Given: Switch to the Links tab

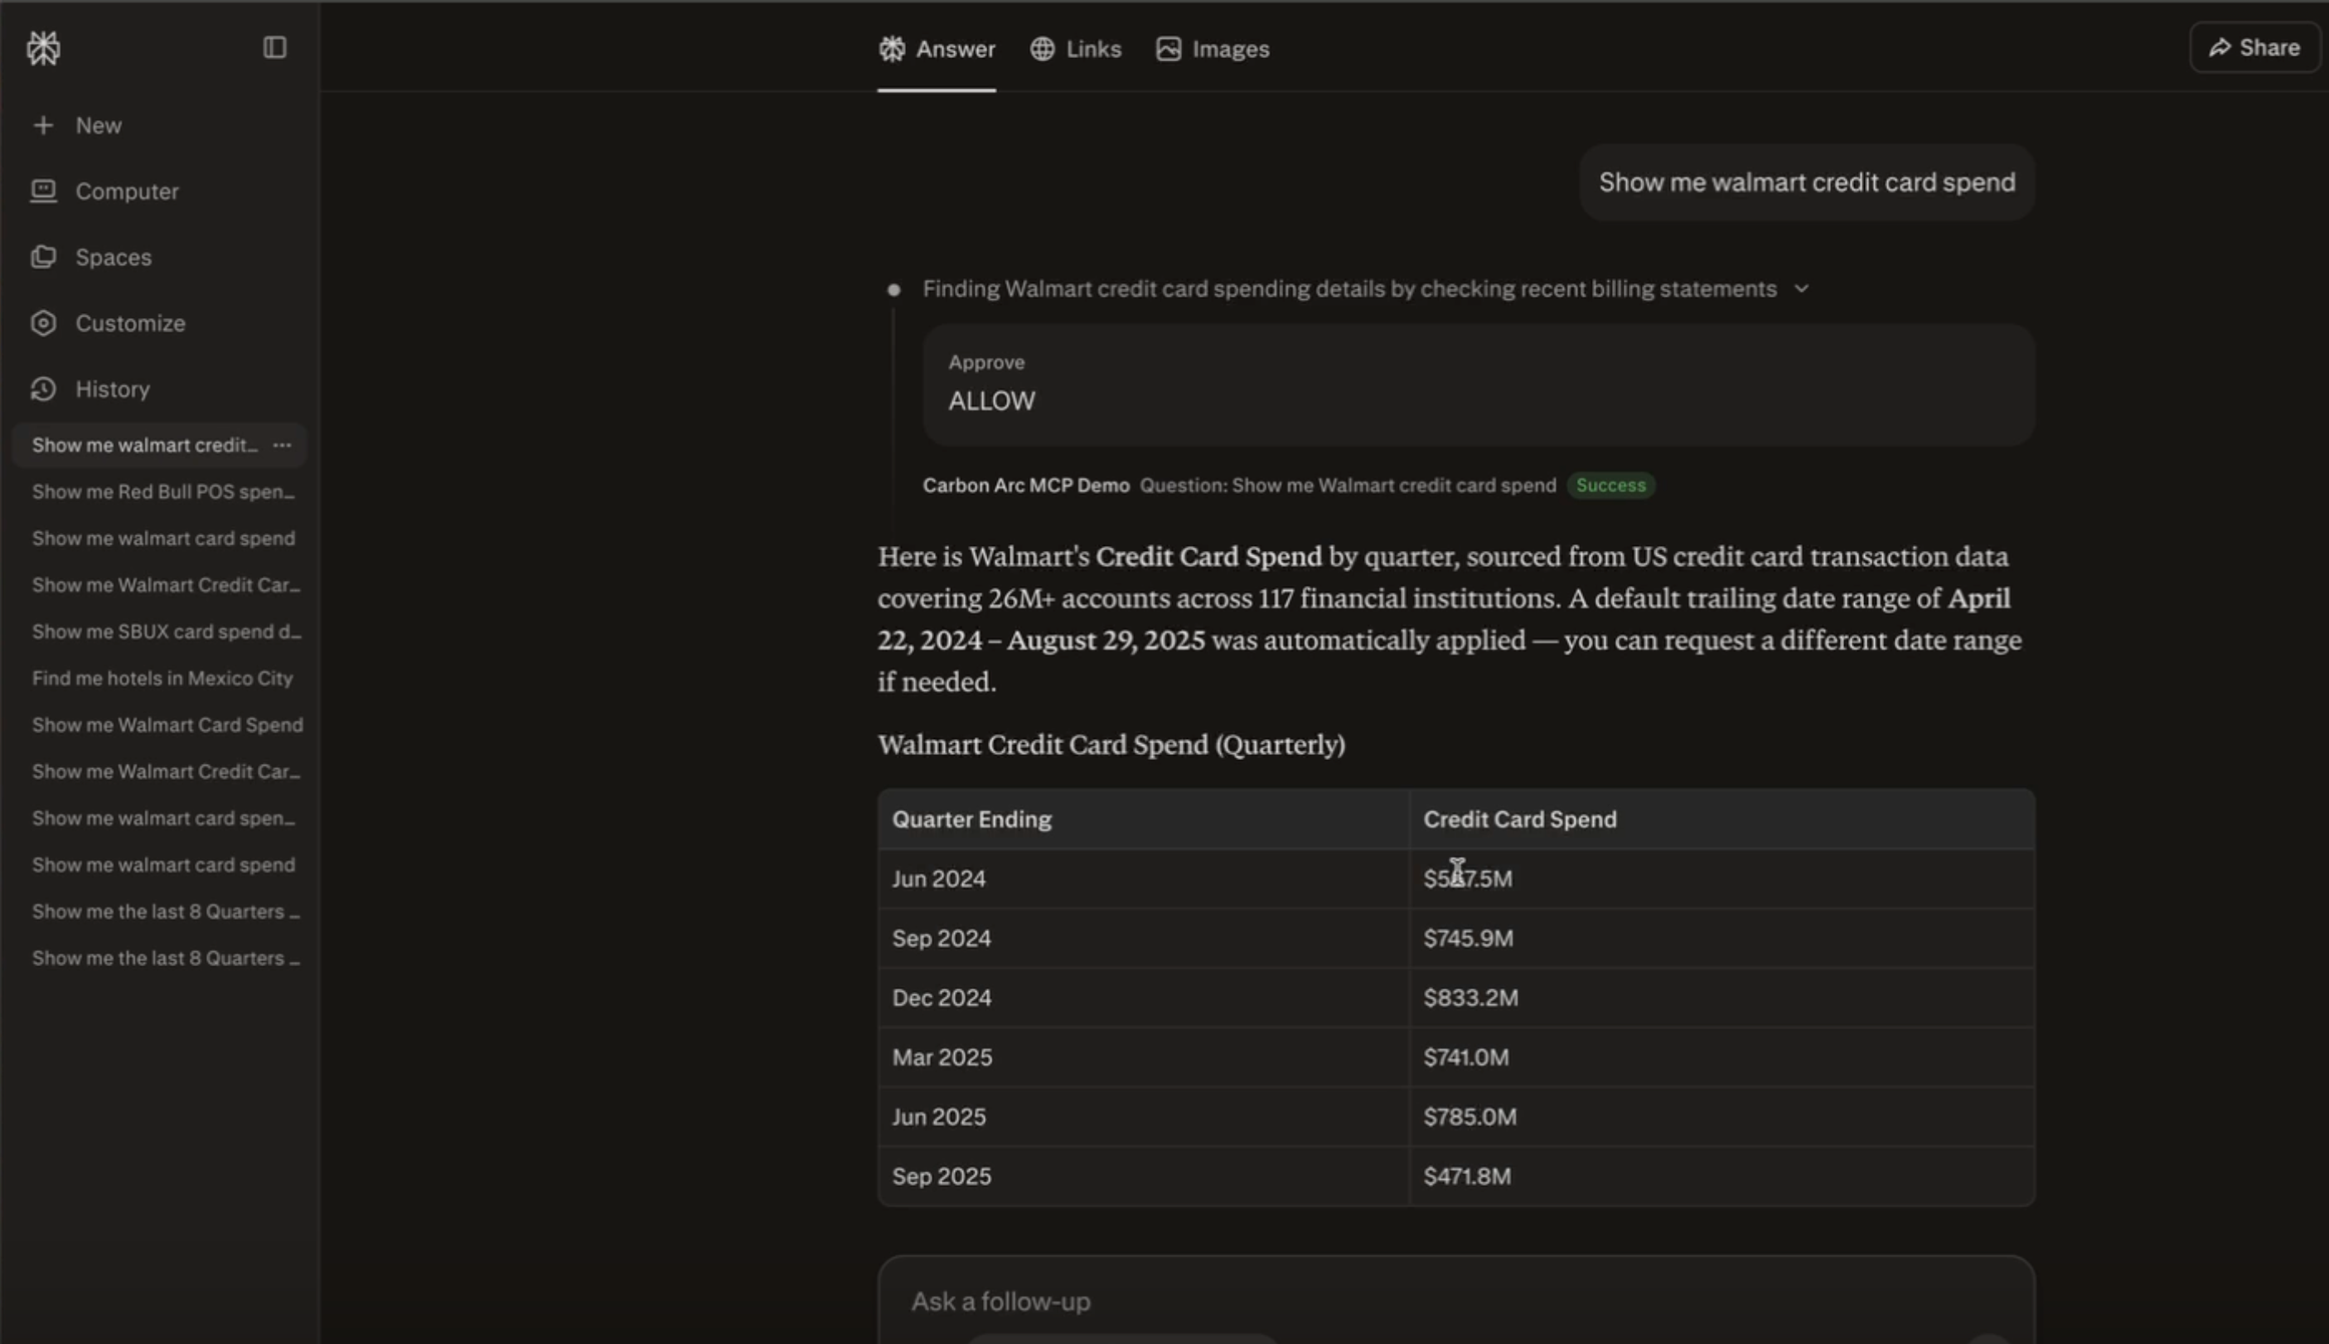Looking at the screenshot, I should 1076,49.
